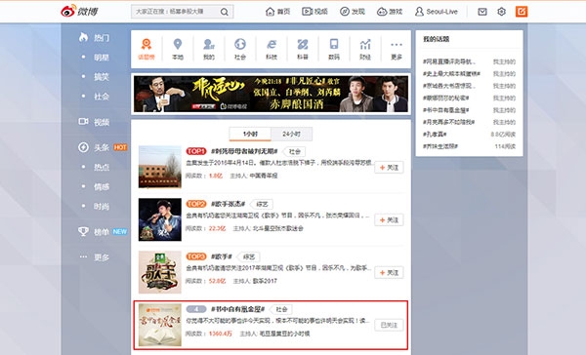Select the location pin category icon
This screenshot has width=586, height=355.
(x=178, y=45)
